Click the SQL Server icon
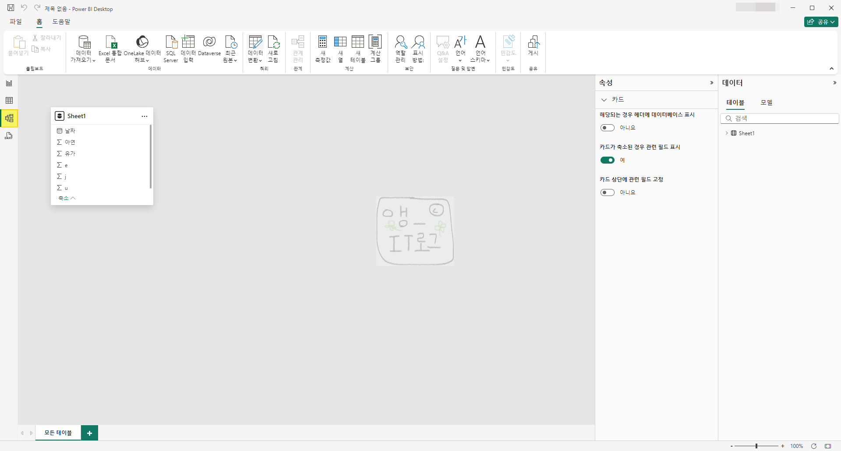Image resolution: width=841 pixels, height=451 pixels. click(171, 49)
